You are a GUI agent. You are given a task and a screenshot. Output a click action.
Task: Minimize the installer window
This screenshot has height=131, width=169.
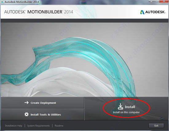[x=151, y=1]
